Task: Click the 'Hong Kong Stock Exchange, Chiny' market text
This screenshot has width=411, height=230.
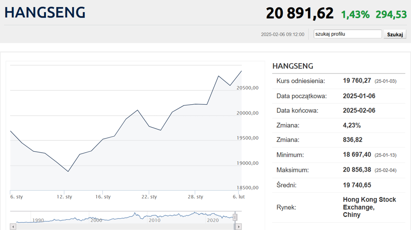Action: point(369,207)
